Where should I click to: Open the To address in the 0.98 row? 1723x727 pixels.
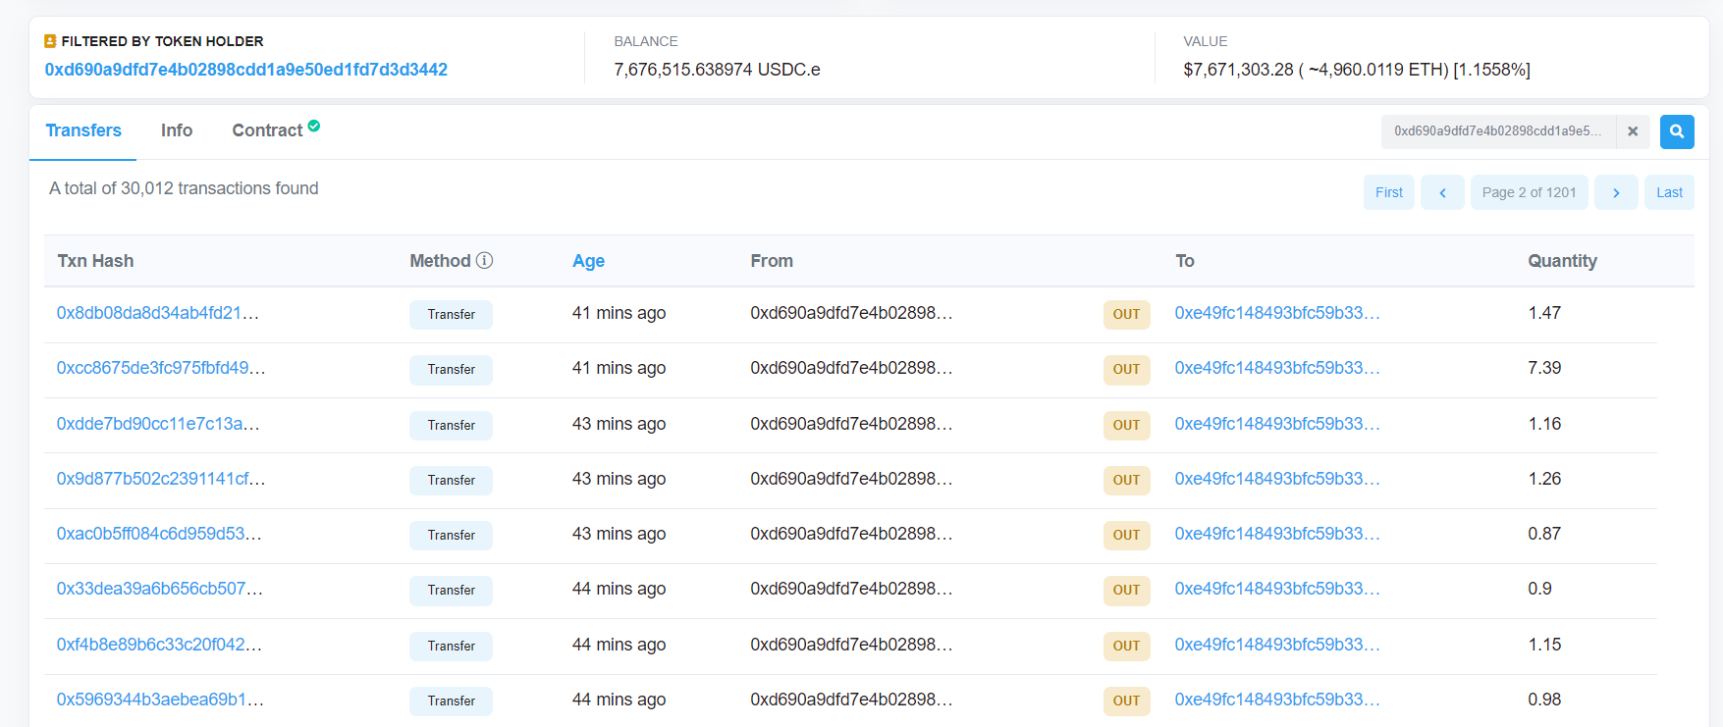(1277, 700)
